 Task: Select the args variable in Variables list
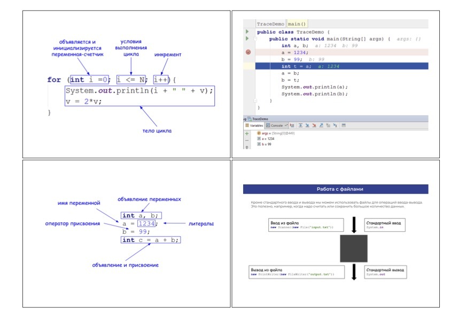276,133
